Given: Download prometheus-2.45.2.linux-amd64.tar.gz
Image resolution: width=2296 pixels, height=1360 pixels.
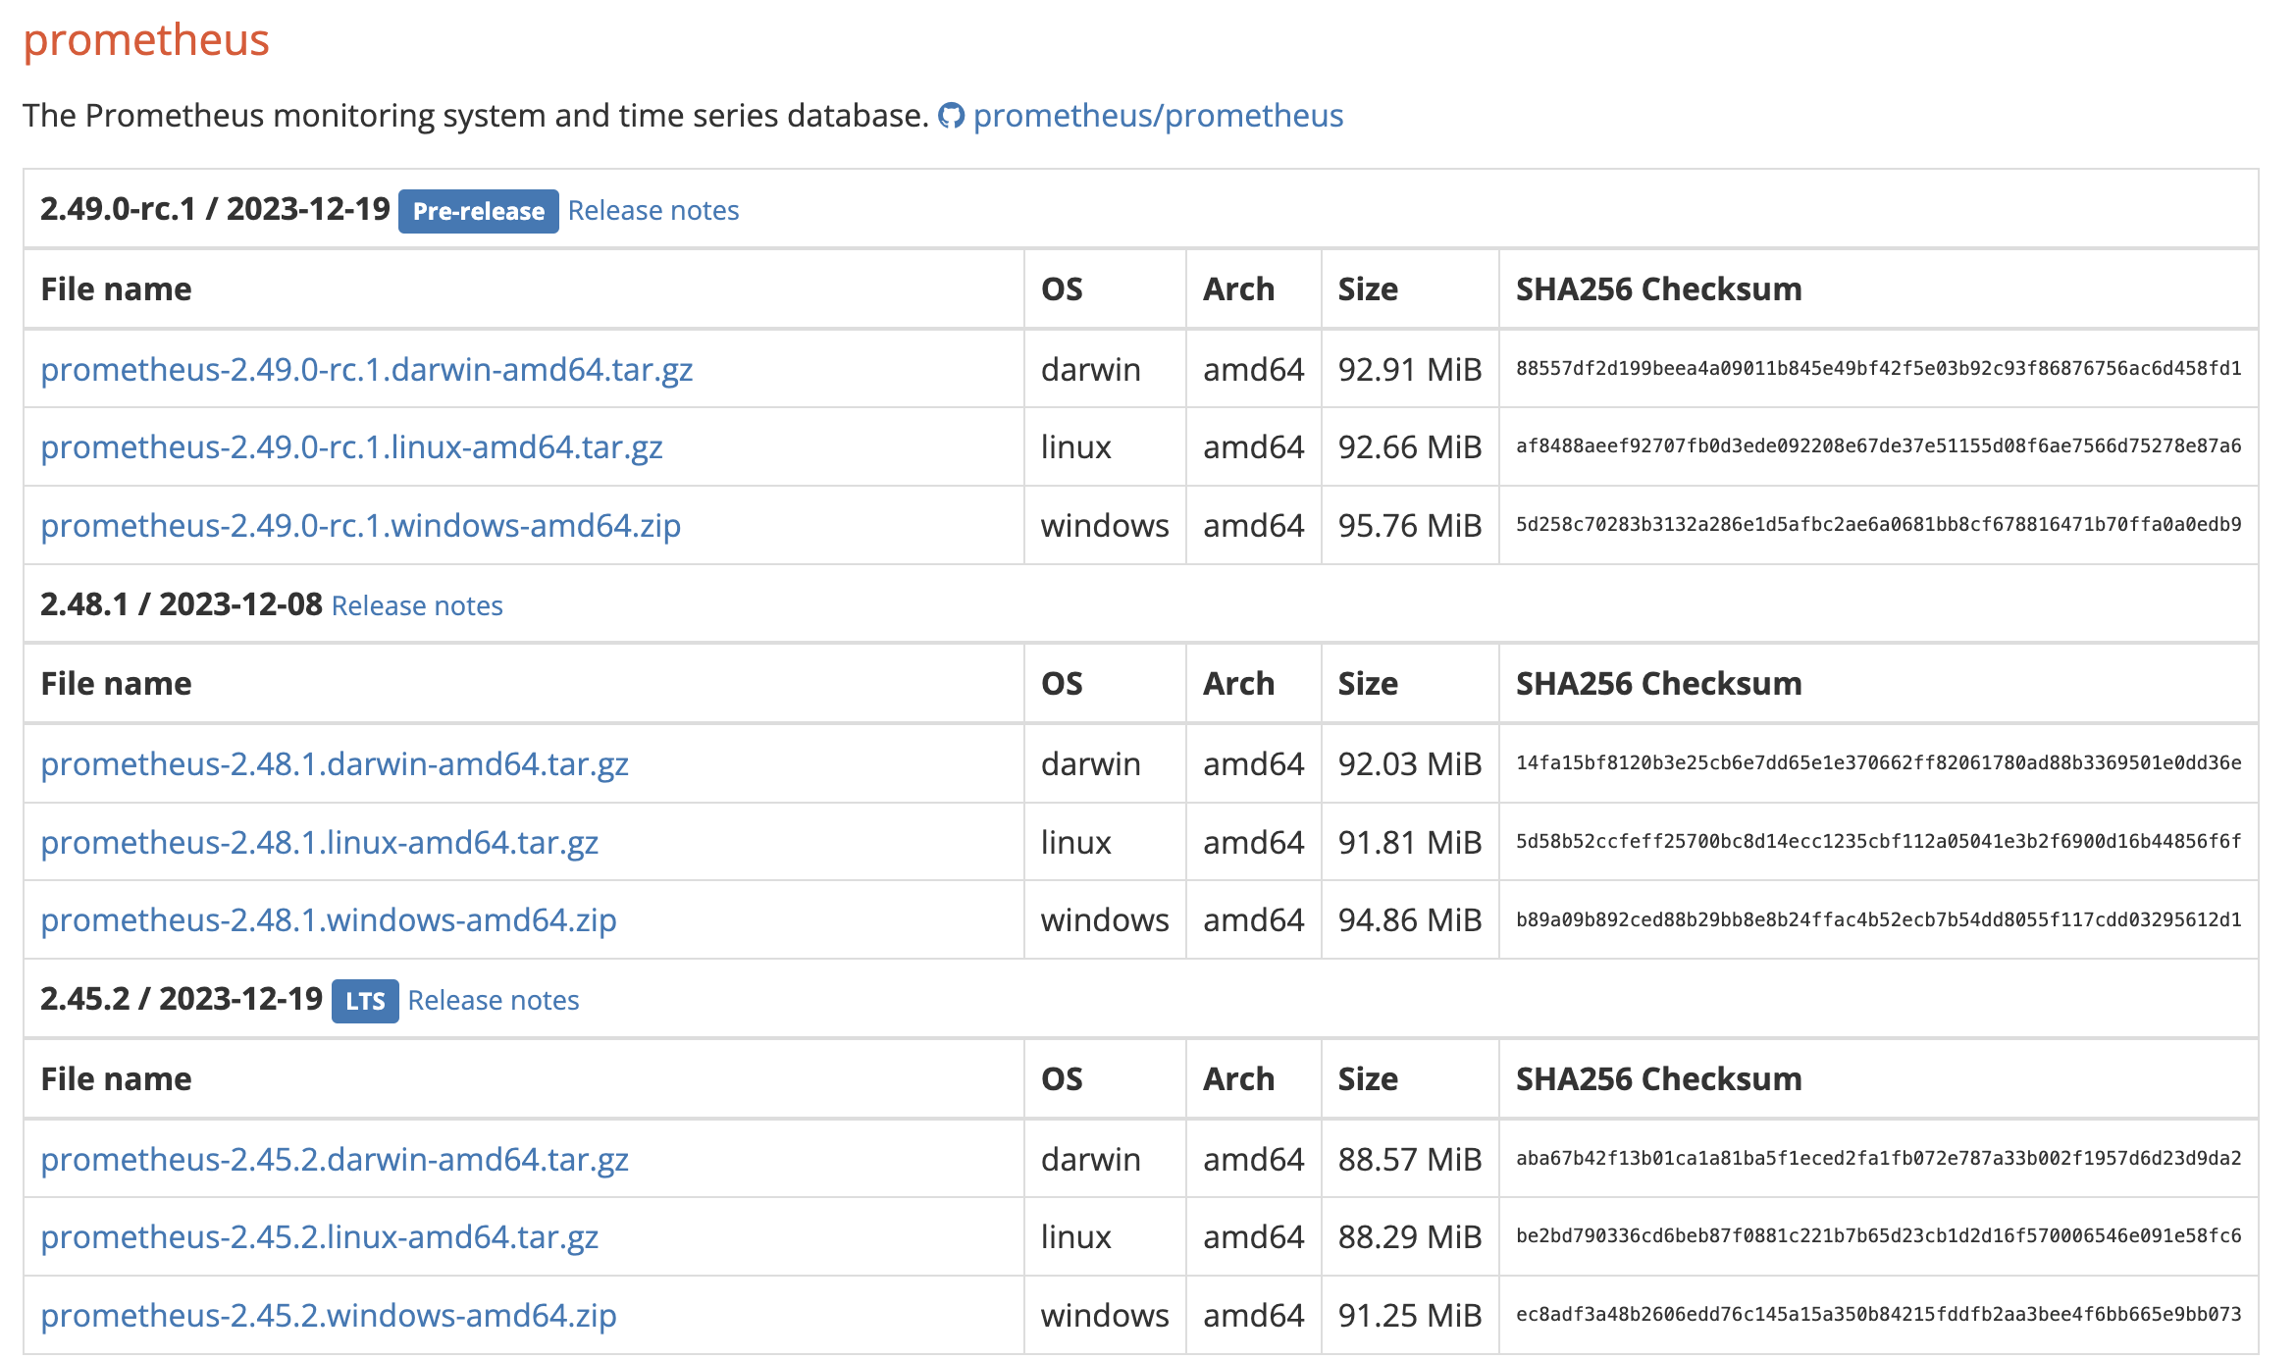Looking at the screenshot, I should (319, 1237).
